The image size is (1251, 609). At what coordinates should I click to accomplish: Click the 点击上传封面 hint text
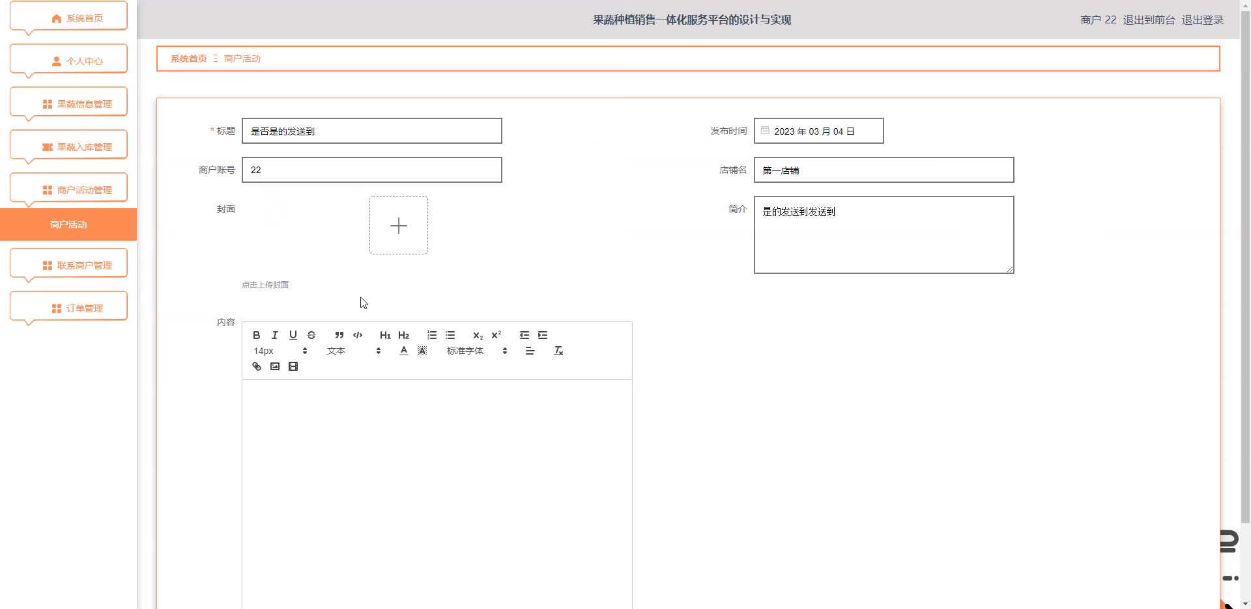click(265, 284)
